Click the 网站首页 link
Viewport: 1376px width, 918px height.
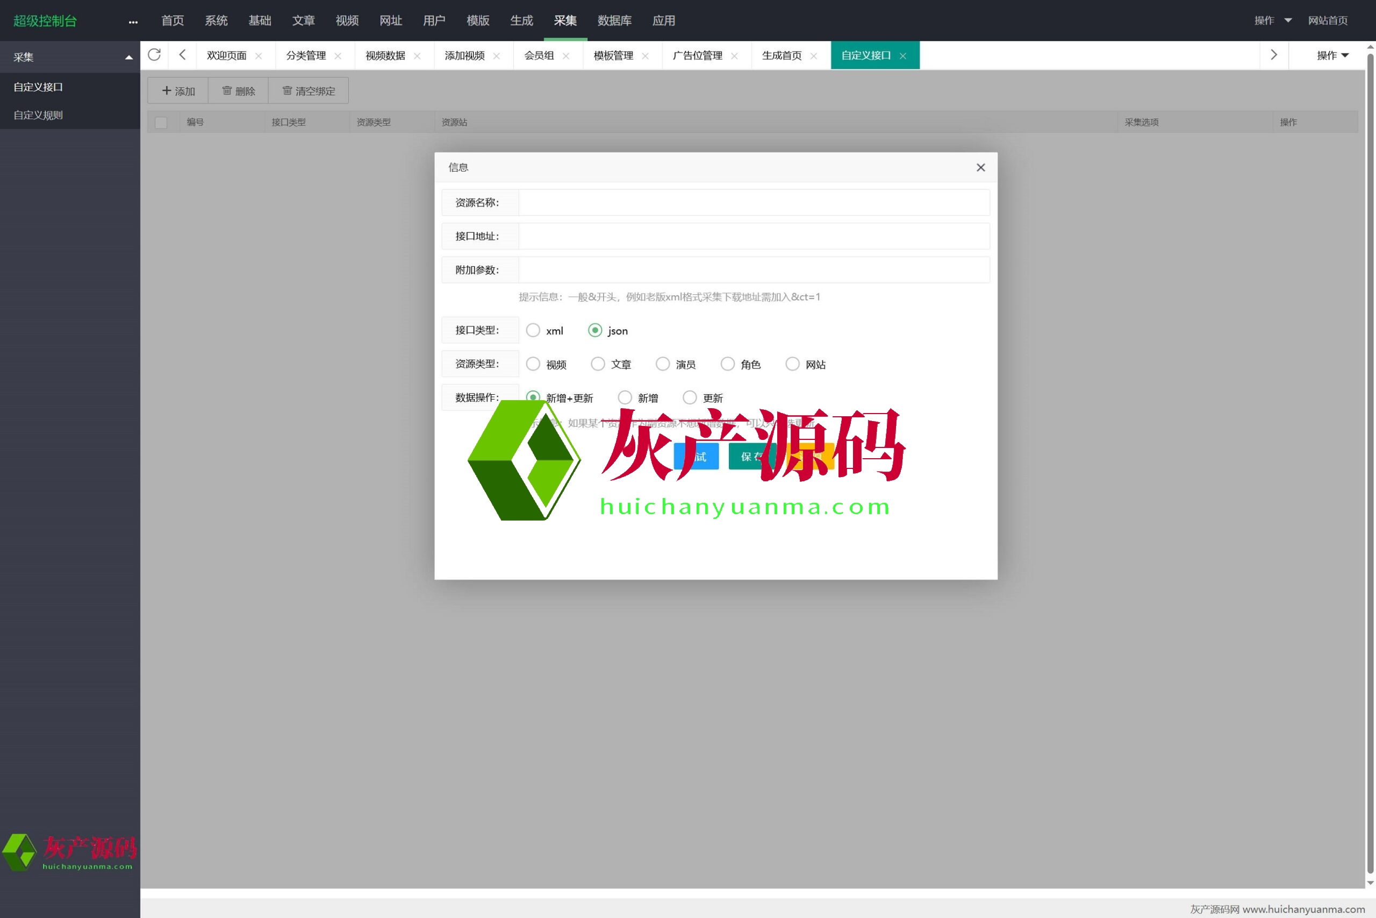(1328, 20)
